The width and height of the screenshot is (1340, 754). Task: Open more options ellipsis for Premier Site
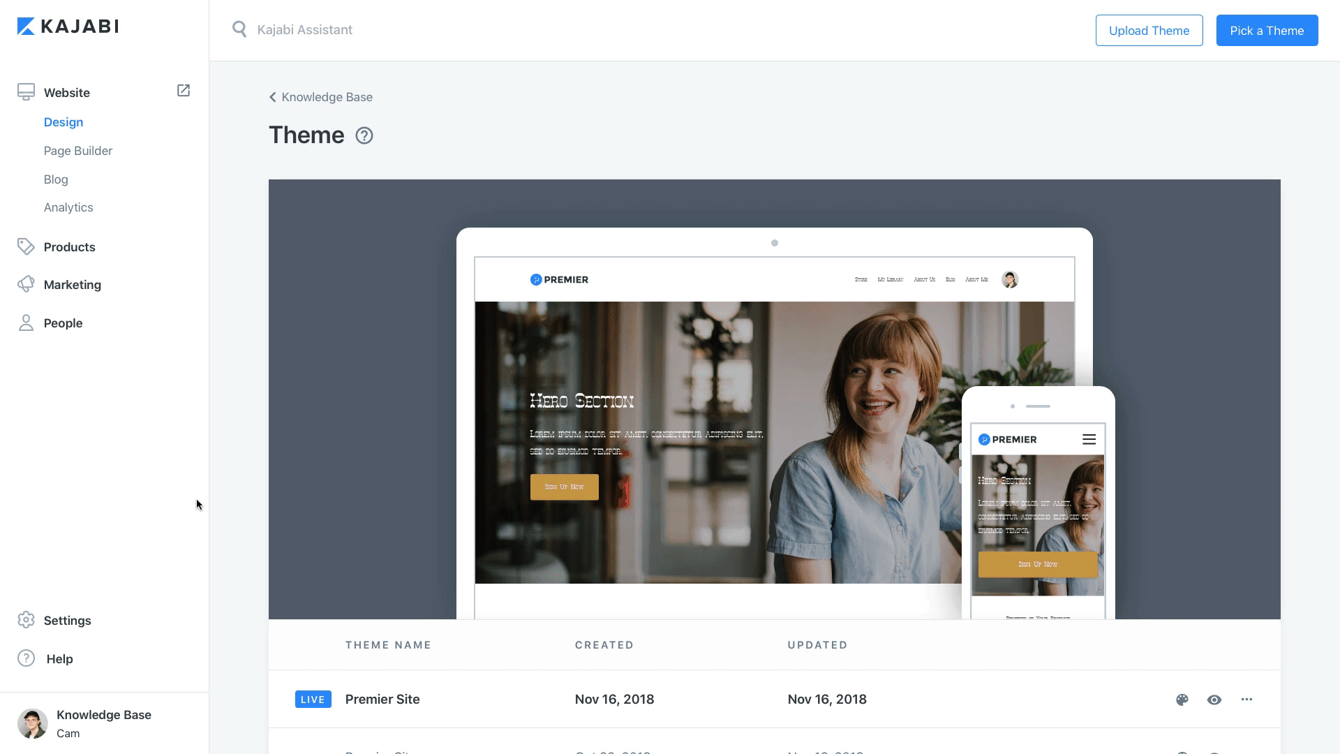(x=1246, y=700)
